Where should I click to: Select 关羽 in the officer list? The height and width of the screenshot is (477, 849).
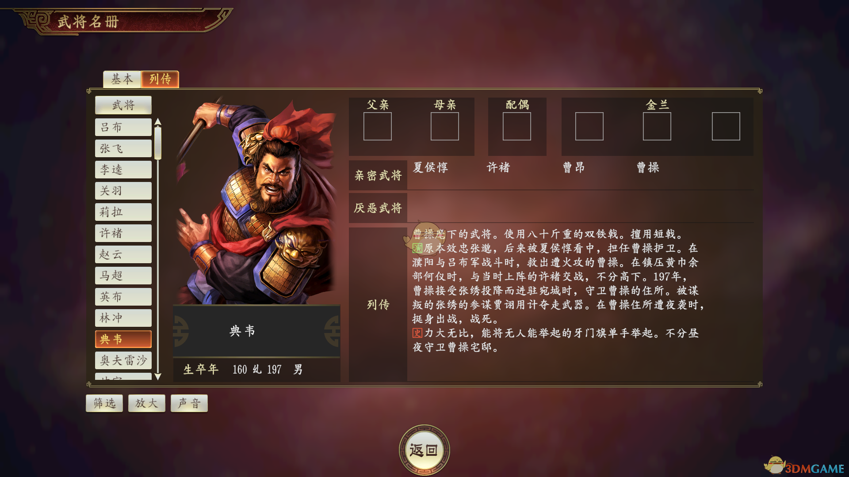pos(123,191)
